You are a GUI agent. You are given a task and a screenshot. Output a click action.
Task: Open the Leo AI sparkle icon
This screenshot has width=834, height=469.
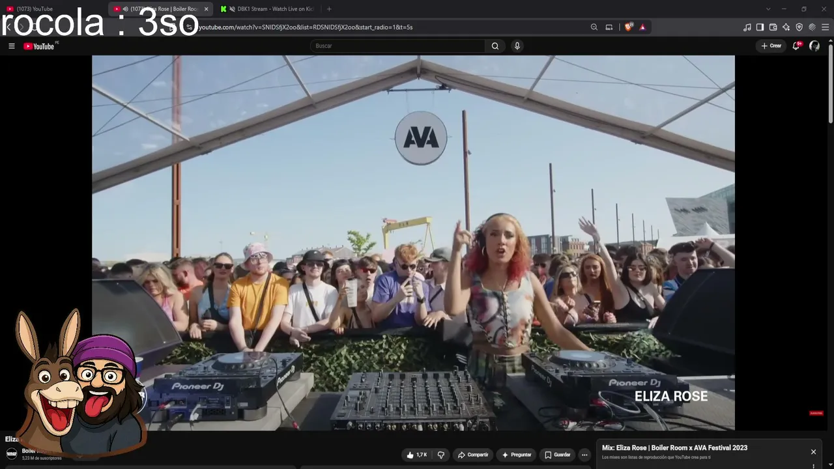point(786,27)
